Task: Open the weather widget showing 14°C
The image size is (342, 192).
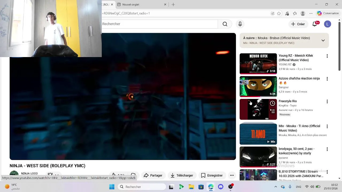Action: coord(13,187)
